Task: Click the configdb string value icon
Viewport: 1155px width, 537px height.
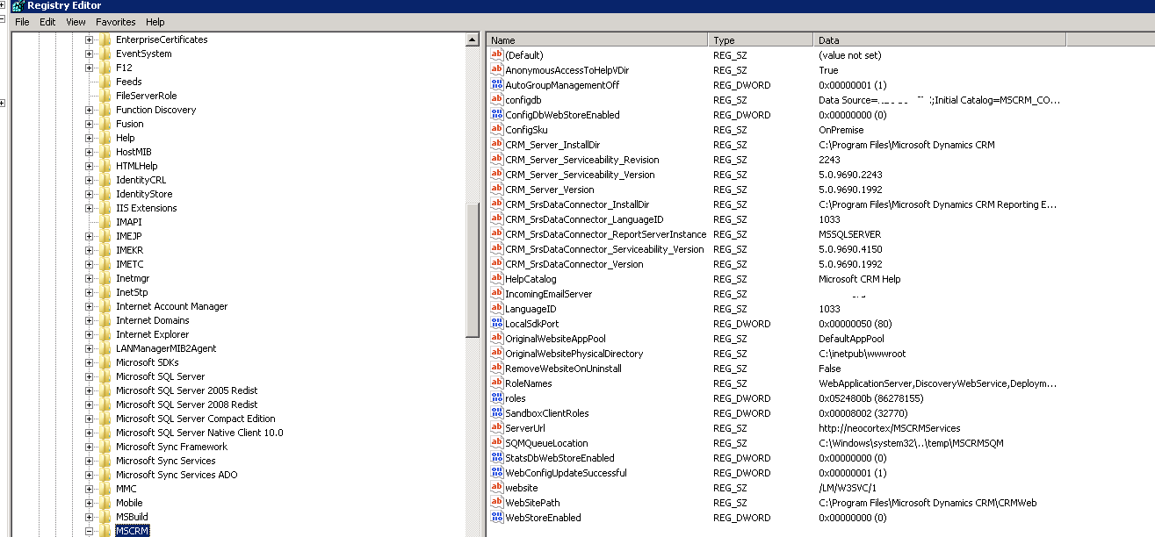Action: 496,100
